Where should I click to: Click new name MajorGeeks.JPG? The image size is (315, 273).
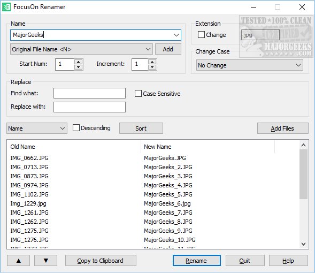point(165,158)
